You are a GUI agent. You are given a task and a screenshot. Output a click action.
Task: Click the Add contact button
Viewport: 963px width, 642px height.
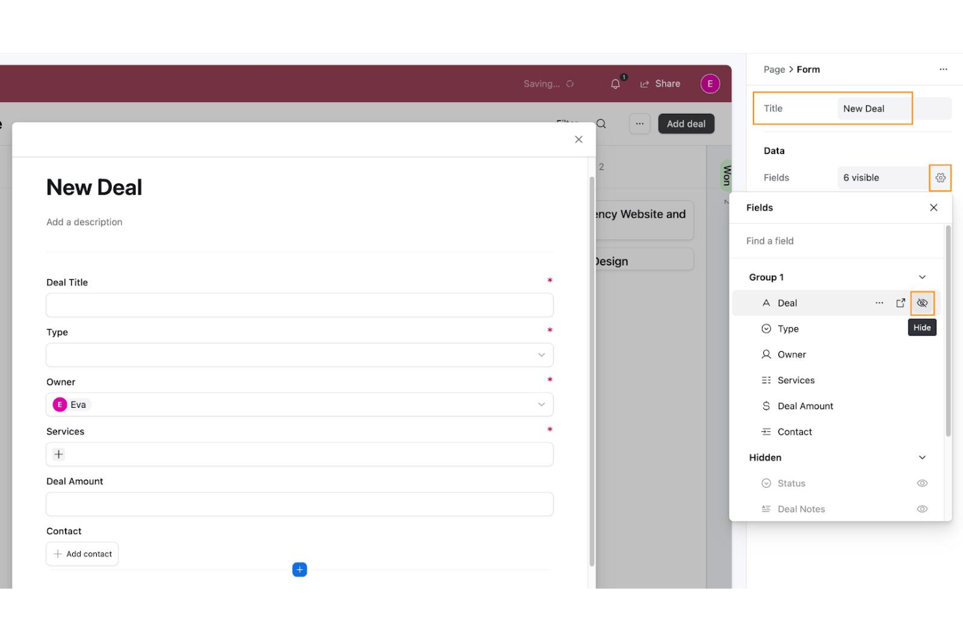82,554
